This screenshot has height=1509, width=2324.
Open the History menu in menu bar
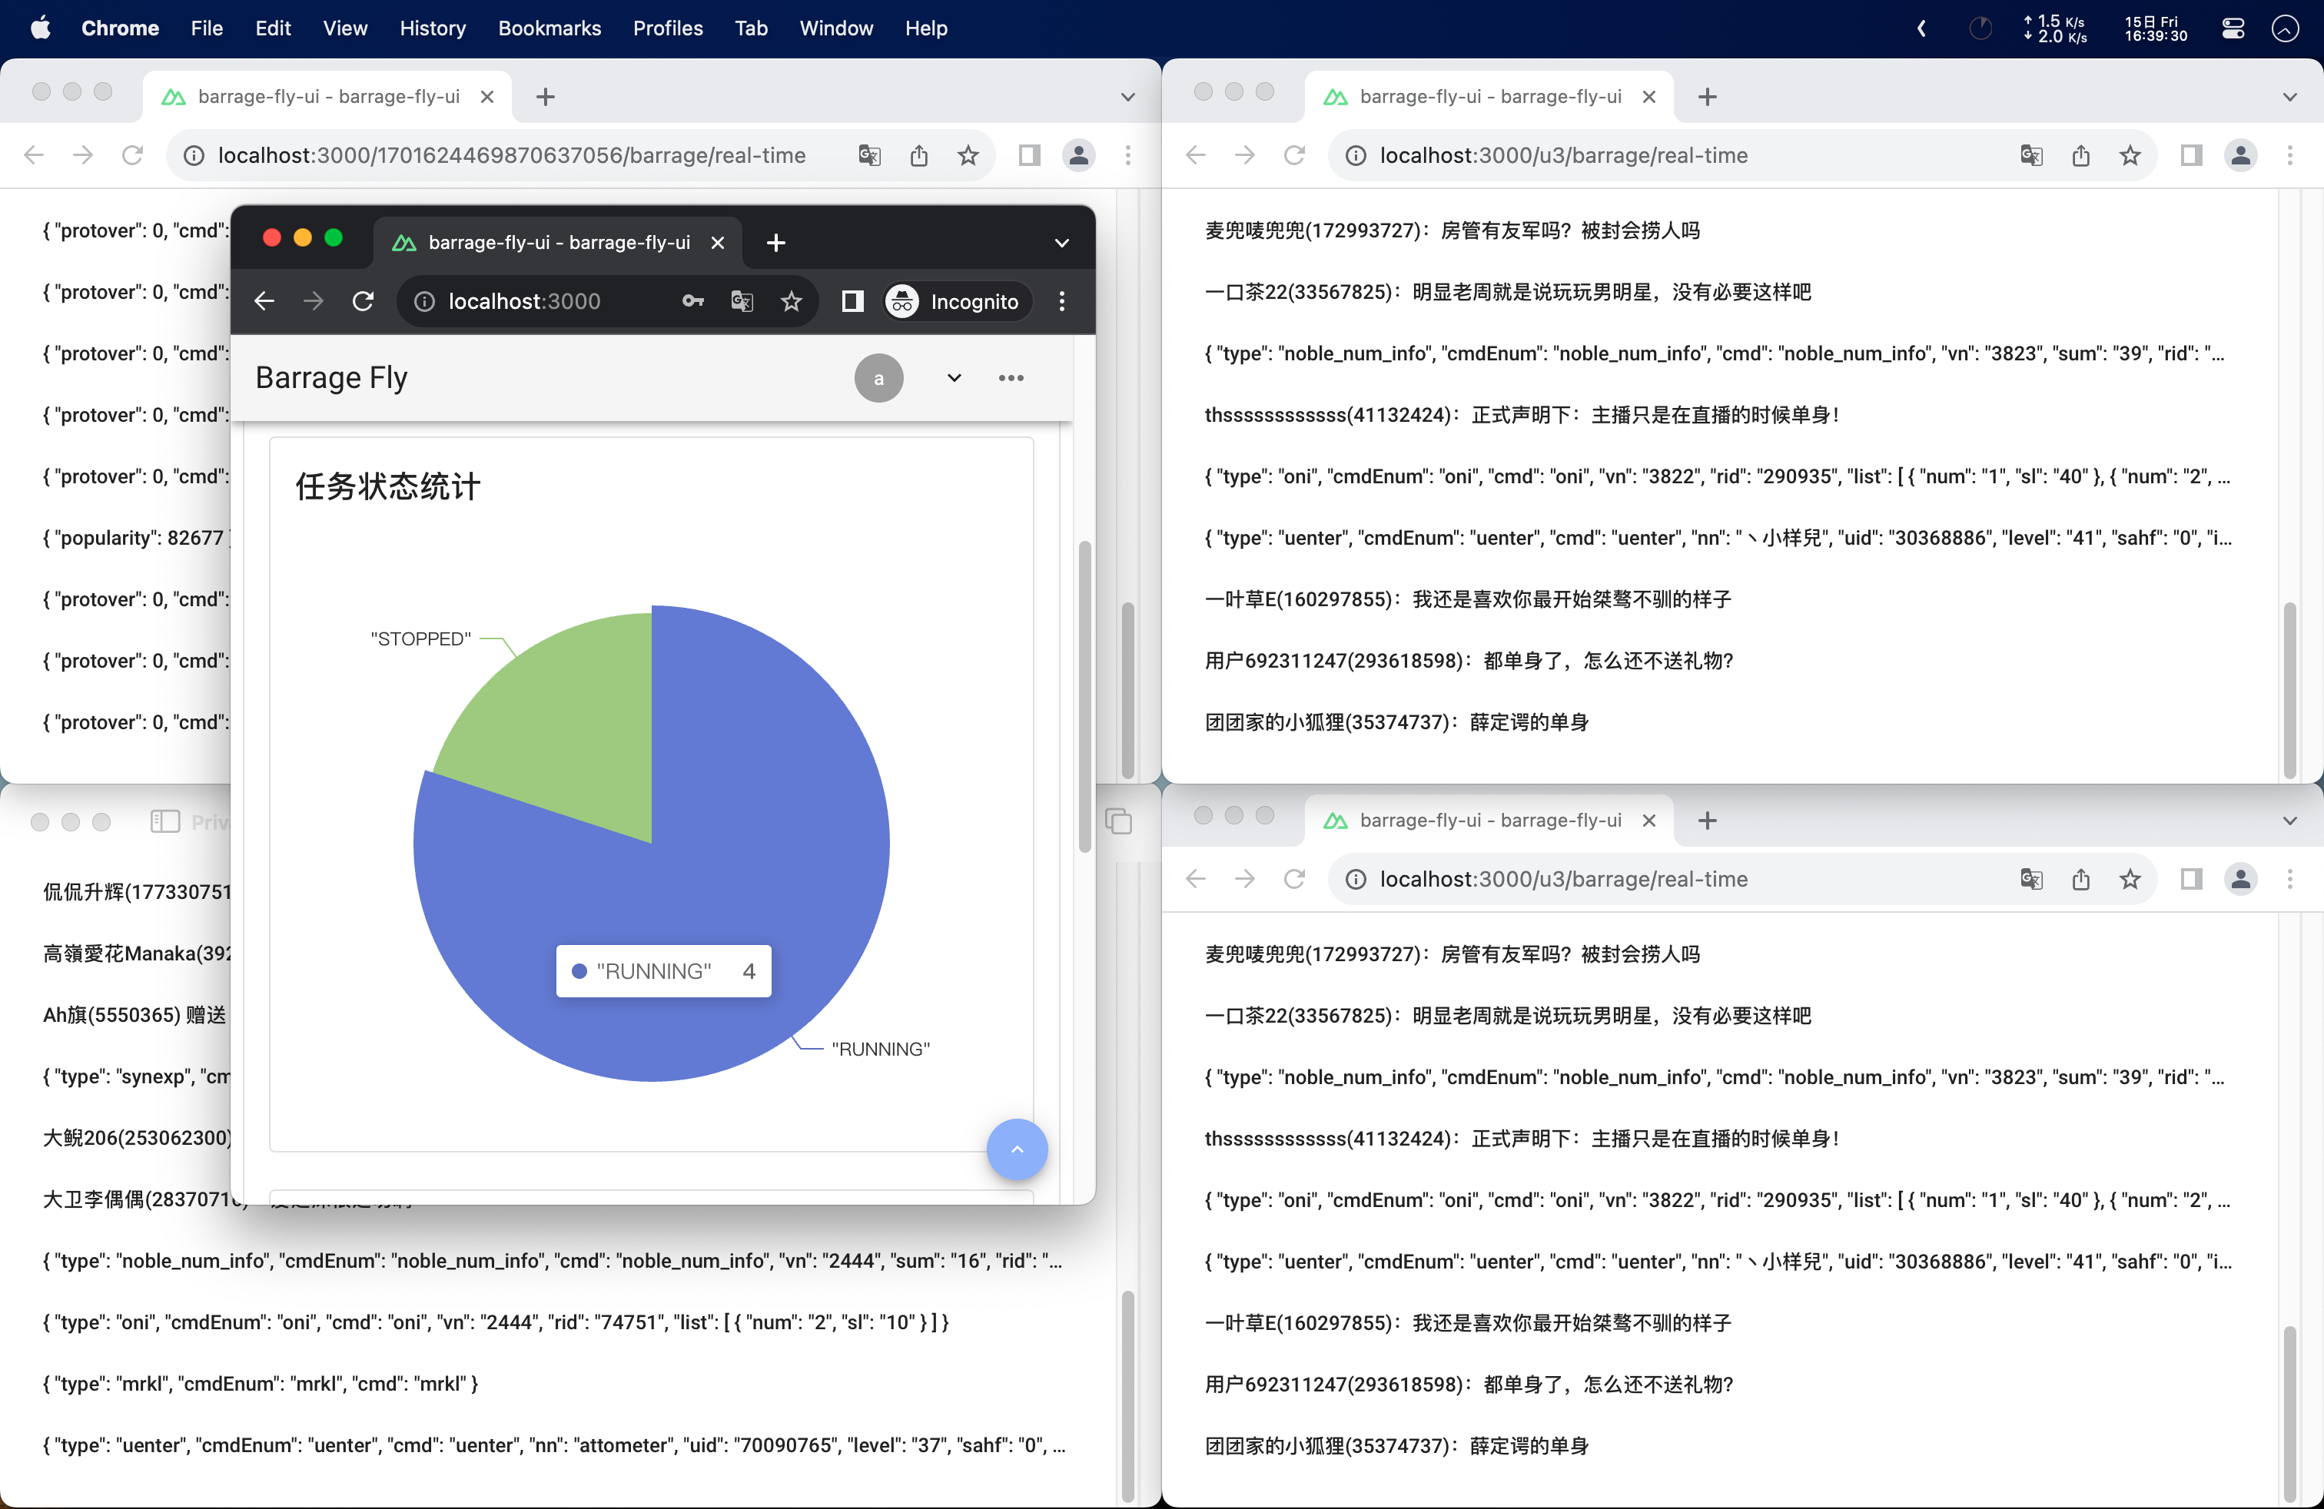[x=432, y=28]
